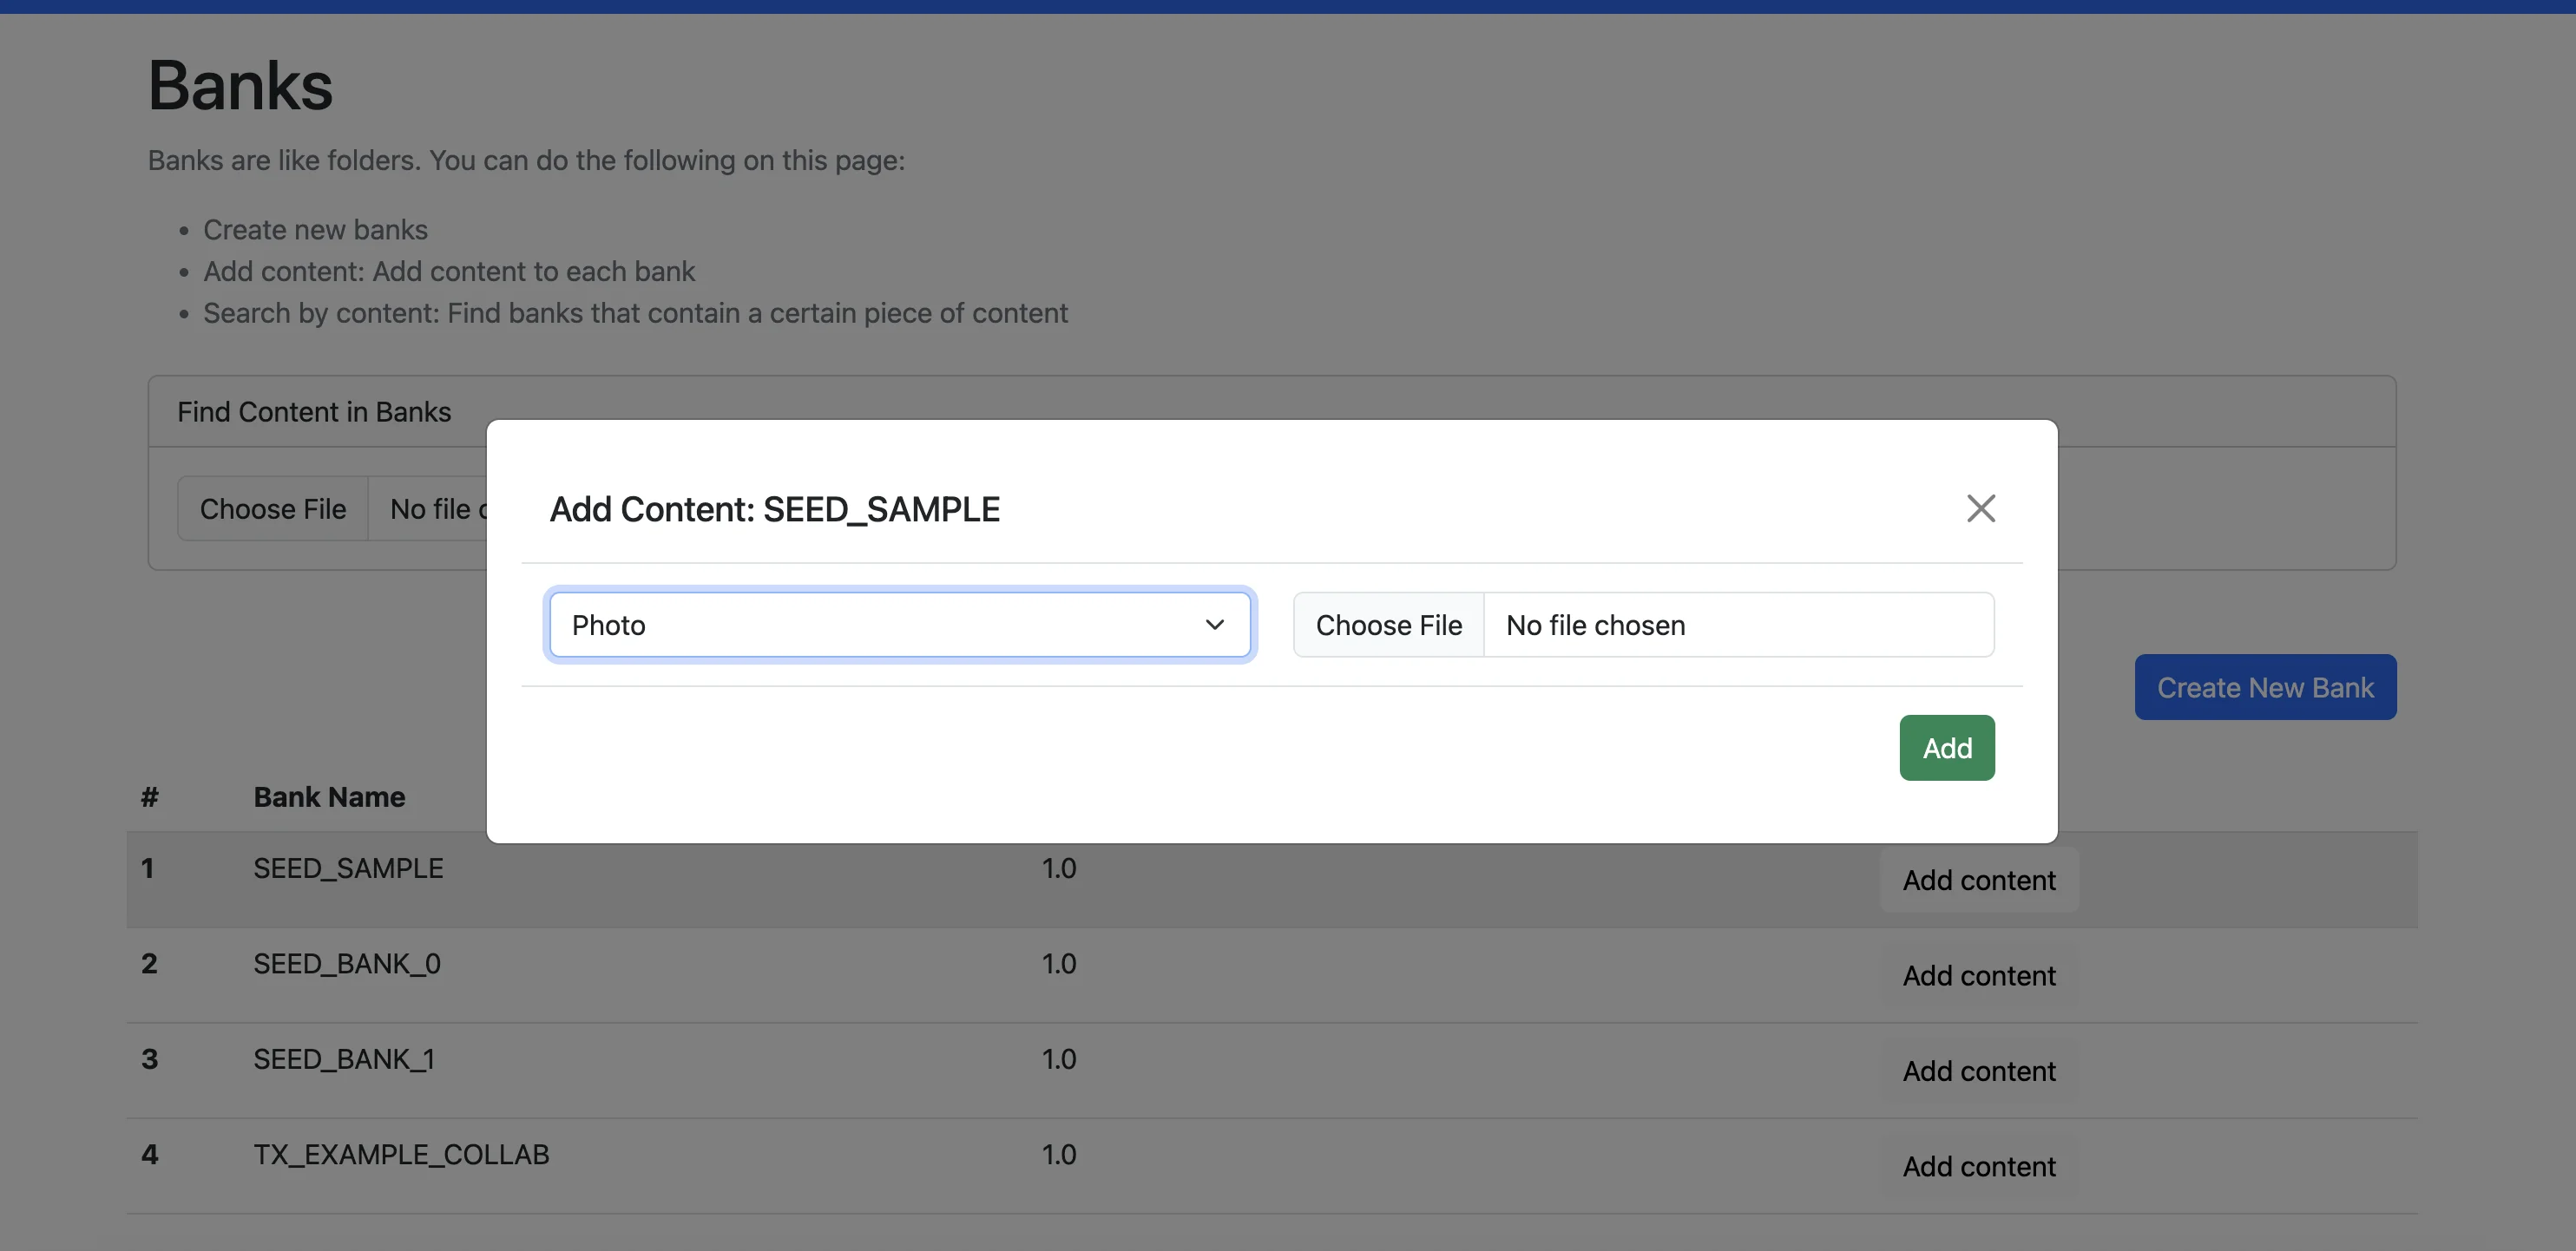Click the # column header

pyautogui.click(x=150, y=797)
